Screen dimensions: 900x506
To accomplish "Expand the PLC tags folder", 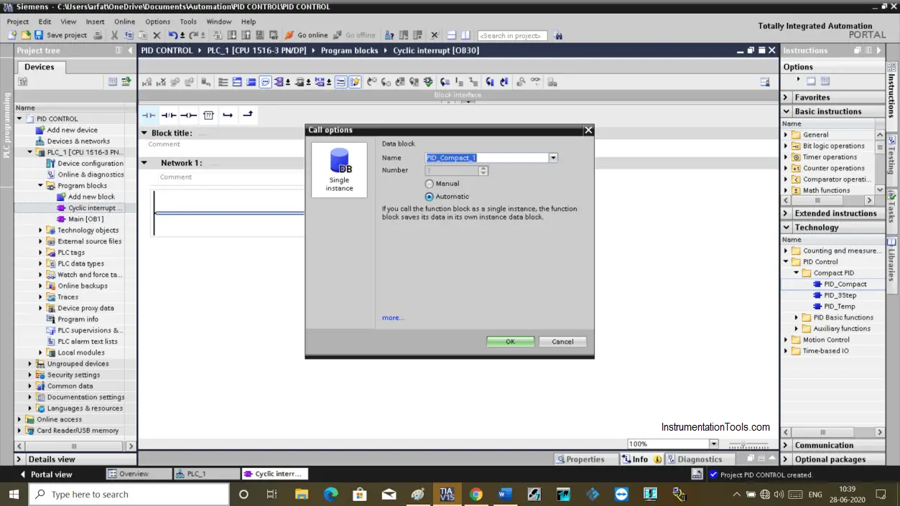I will (41, 253).
